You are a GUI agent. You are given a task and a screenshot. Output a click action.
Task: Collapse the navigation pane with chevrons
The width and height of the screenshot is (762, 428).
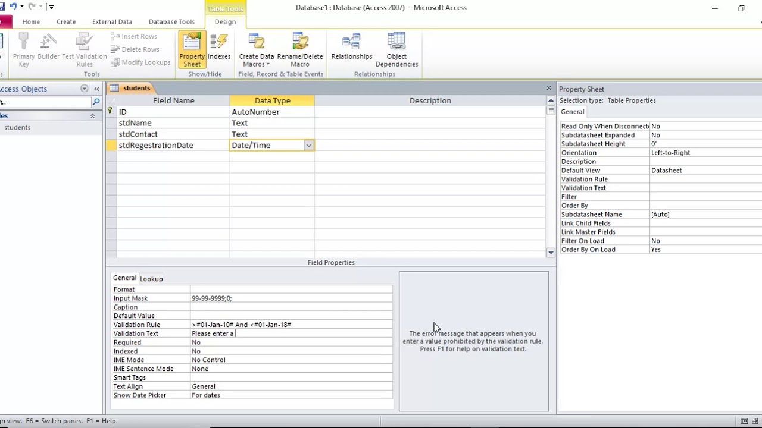pos(96,89)
